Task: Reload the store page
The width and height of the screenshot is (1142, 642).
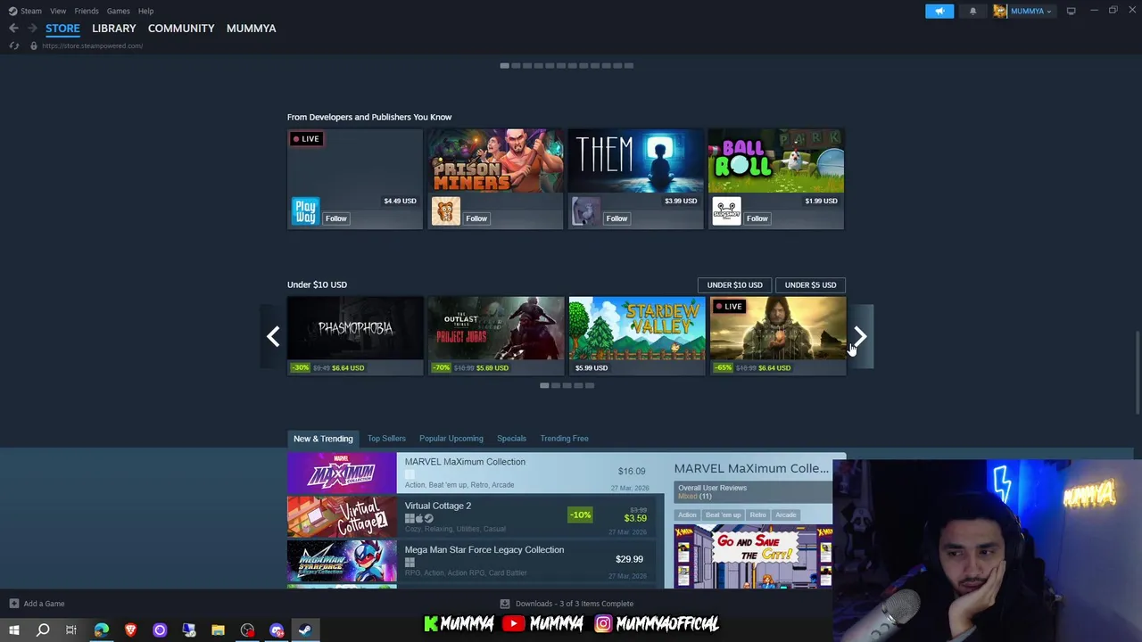Action: [14, 45]
